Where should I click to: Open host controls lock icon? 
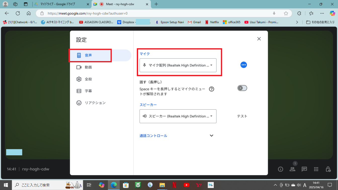click(328, 169)
